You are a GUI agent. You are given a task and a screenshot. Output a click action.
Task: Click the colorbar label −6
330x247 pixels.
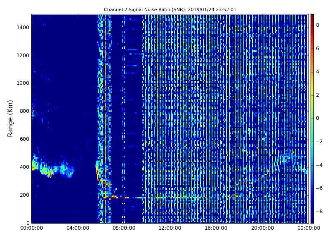(x=319, y=188)
